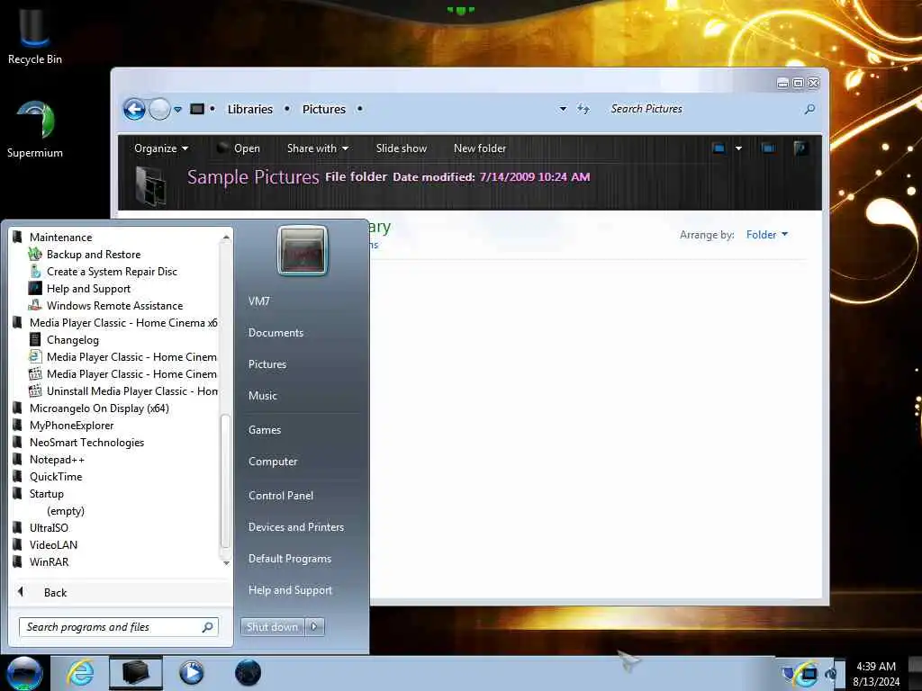Click the Shut down button

[x=272, y=627]
